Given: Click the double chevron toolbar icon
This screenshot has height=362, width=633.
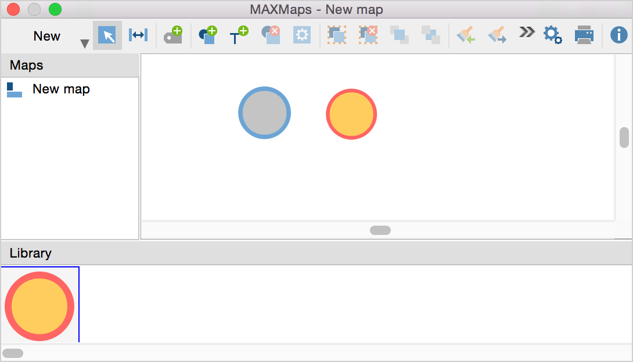Looking at the screenshot, I should pyautogui.click(x=527, y=32).
